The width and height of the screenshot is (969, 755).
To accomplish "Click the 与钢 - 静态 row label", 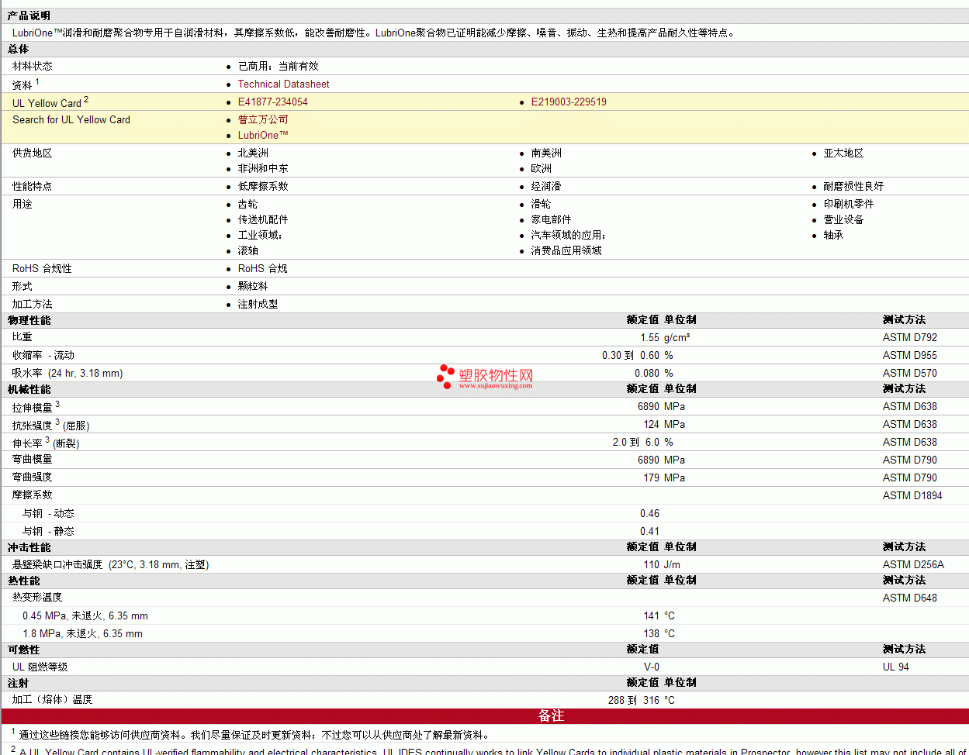I will pyautogui.click(x=48, y=531).
